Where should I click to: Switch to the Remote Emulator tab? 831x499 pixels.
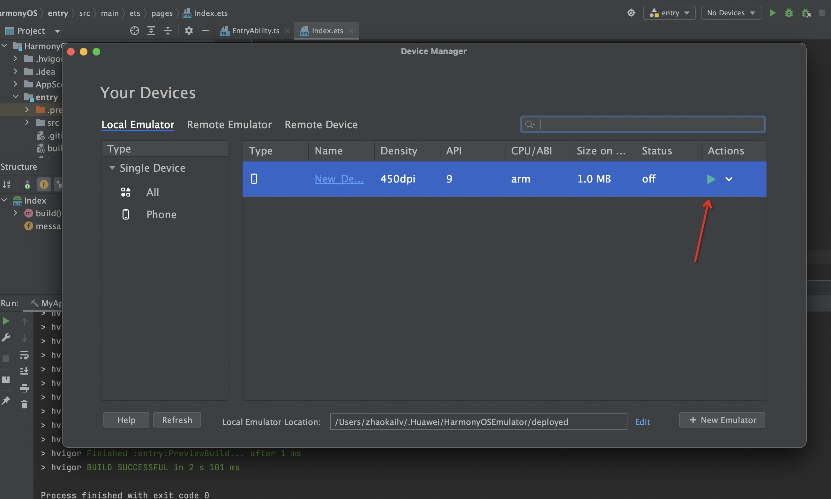tap(229, 125)
